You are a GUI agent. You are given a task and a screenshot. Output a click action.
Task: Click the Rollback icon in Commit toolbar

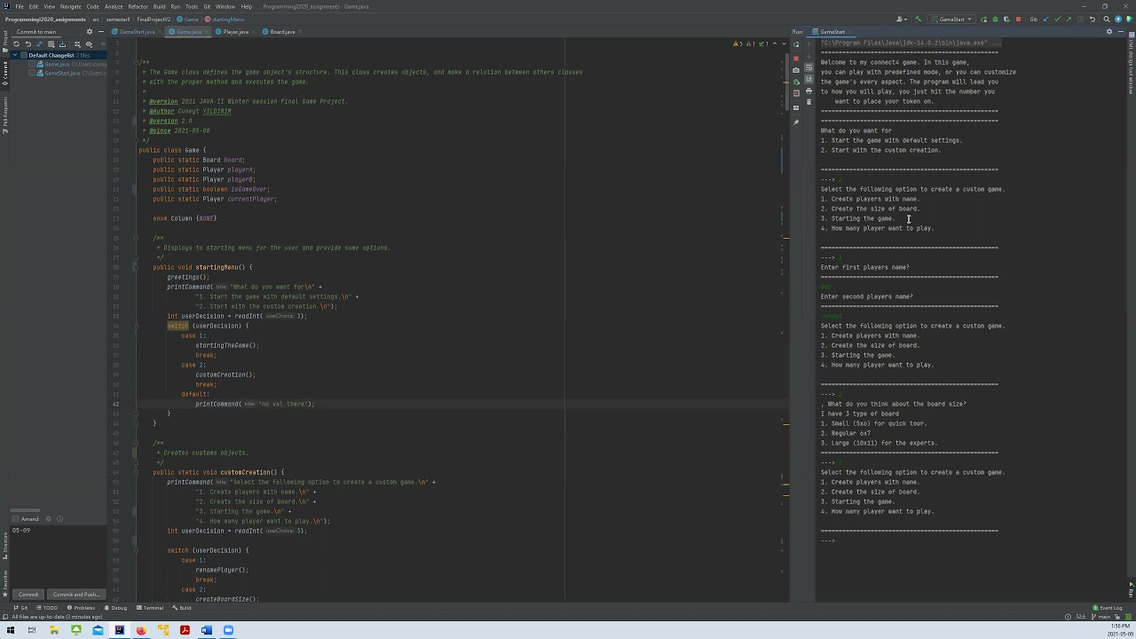[28, 44]
